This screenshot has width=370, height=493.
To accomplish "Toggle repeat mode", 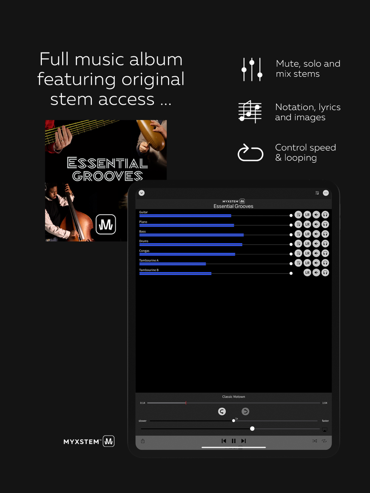I will point(324,441).
